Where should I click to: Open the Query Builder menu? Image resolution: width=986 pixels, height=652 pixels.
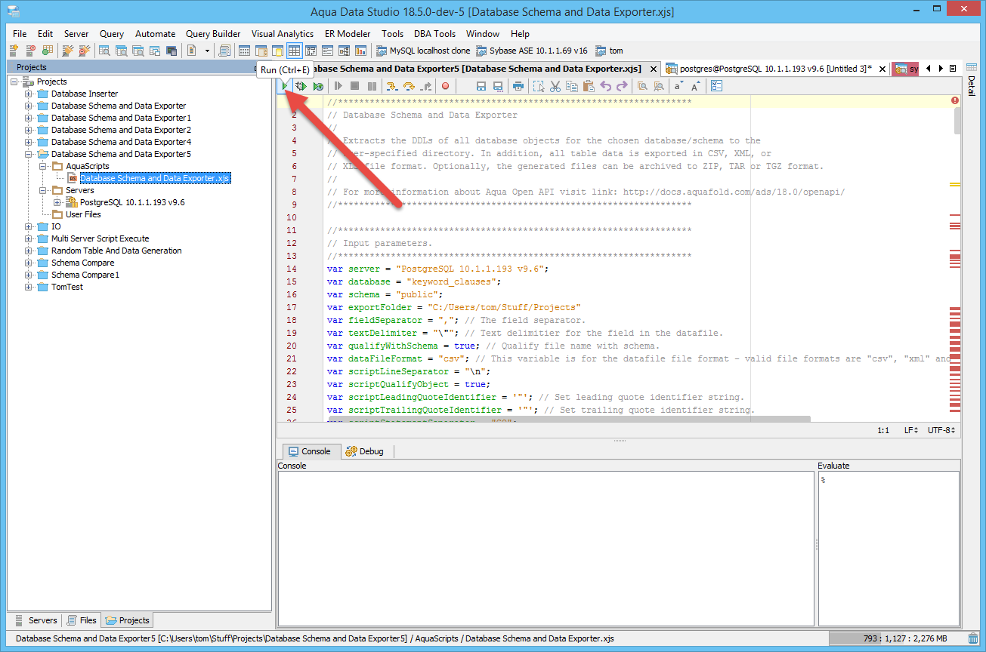pos(213,34)
